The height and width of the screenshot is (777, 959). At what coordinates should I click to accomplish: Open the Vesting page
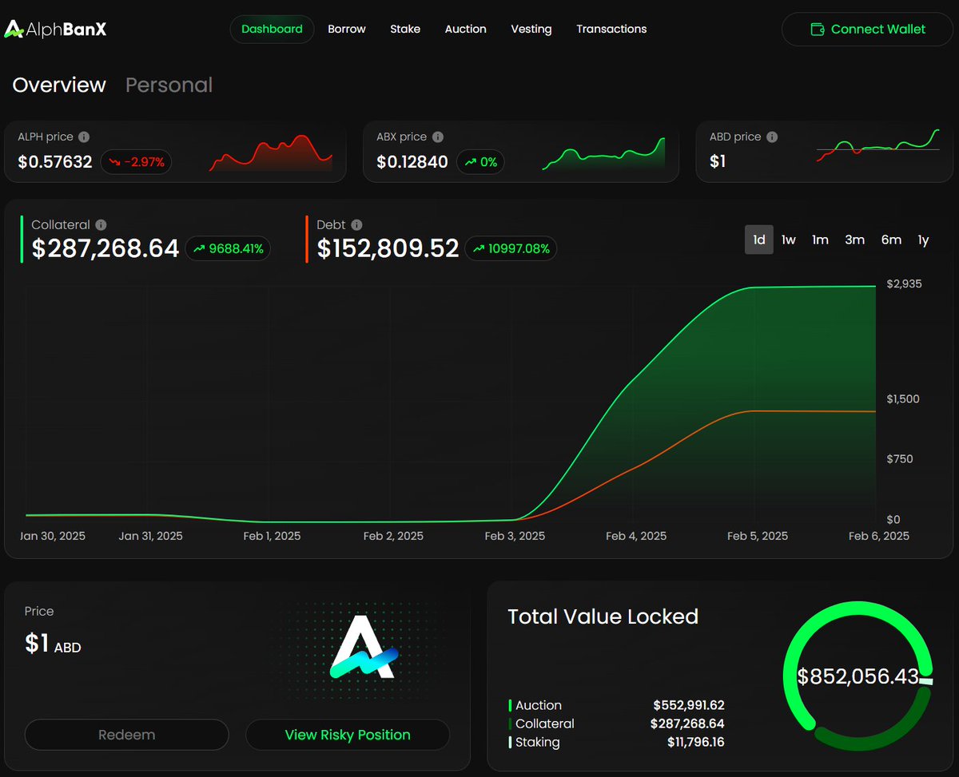coord(531,29)
